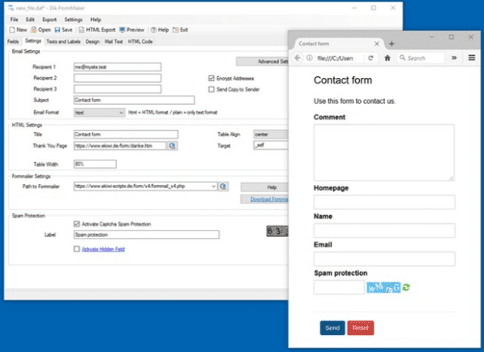Screen dimensions: 484x352
Task: Open the File menu
Action: click(15, 19)
